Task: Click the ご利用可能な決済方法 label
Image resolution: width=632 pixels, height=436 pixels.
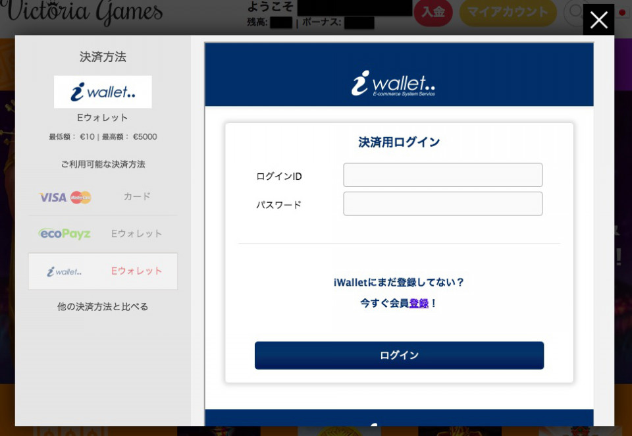Action: [x=103, y=164]
